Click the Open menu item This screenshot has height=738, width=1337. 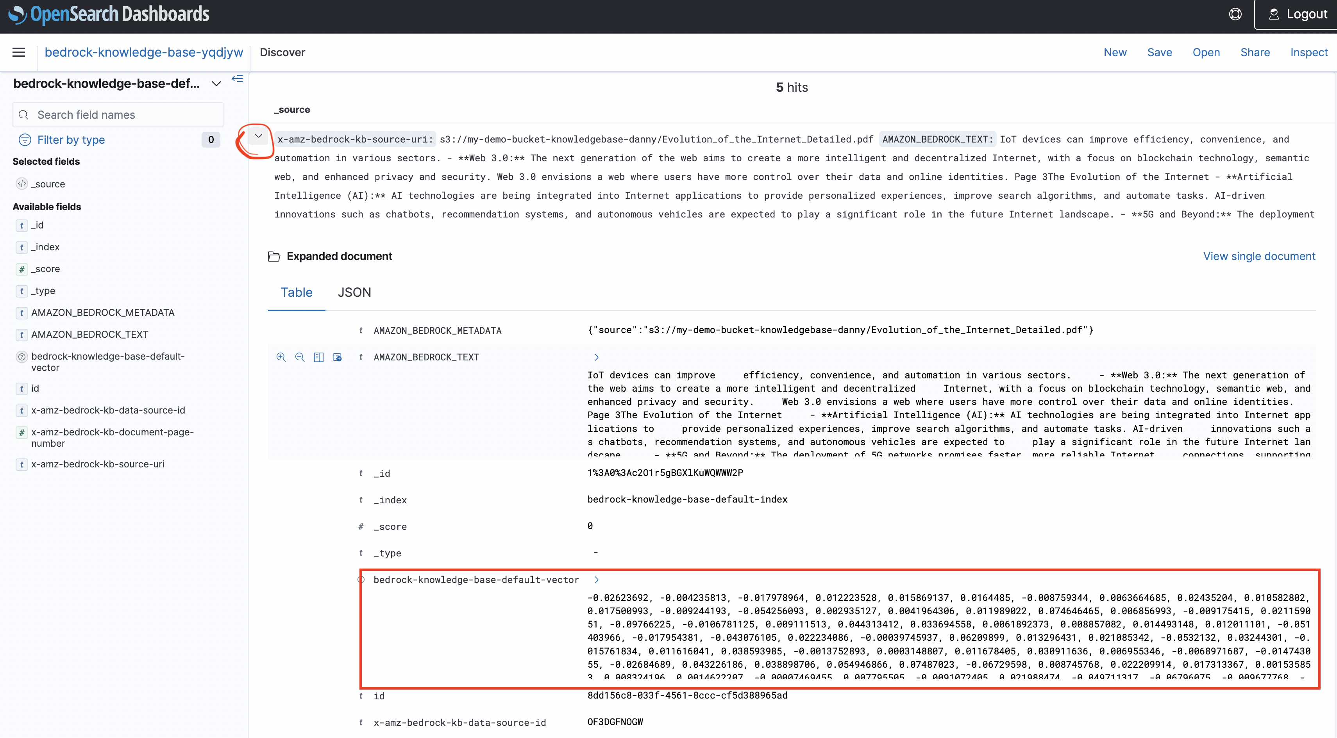point(1206,52)
